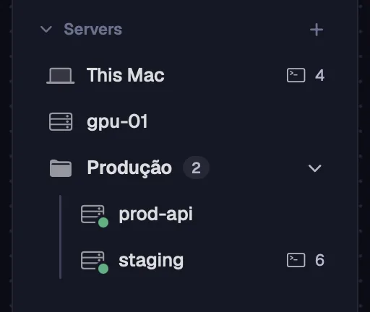Click the This Mac laptop icon
Image resolution: width=370 pixels, height=312 pixels.
61,76
